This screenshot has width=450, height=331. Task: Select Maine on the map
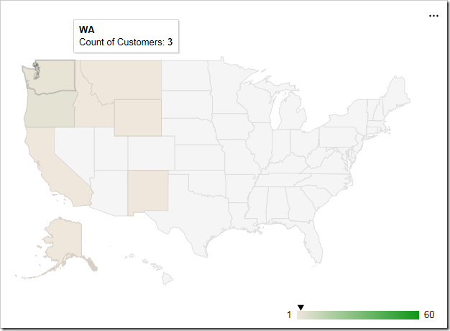398,94
